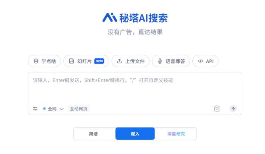Expand the 全网 scope dropdown

[53, 109]
